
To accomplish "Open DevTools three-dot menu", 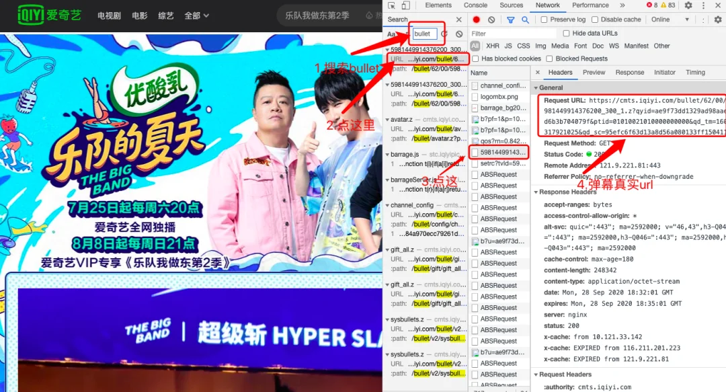I will click(703, 5).
